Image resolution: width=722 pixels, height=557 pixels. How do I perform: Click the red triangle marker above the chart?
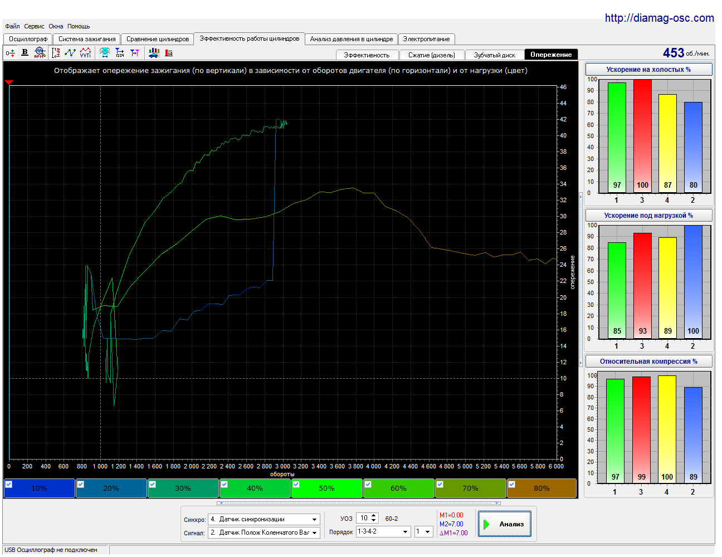8,82
